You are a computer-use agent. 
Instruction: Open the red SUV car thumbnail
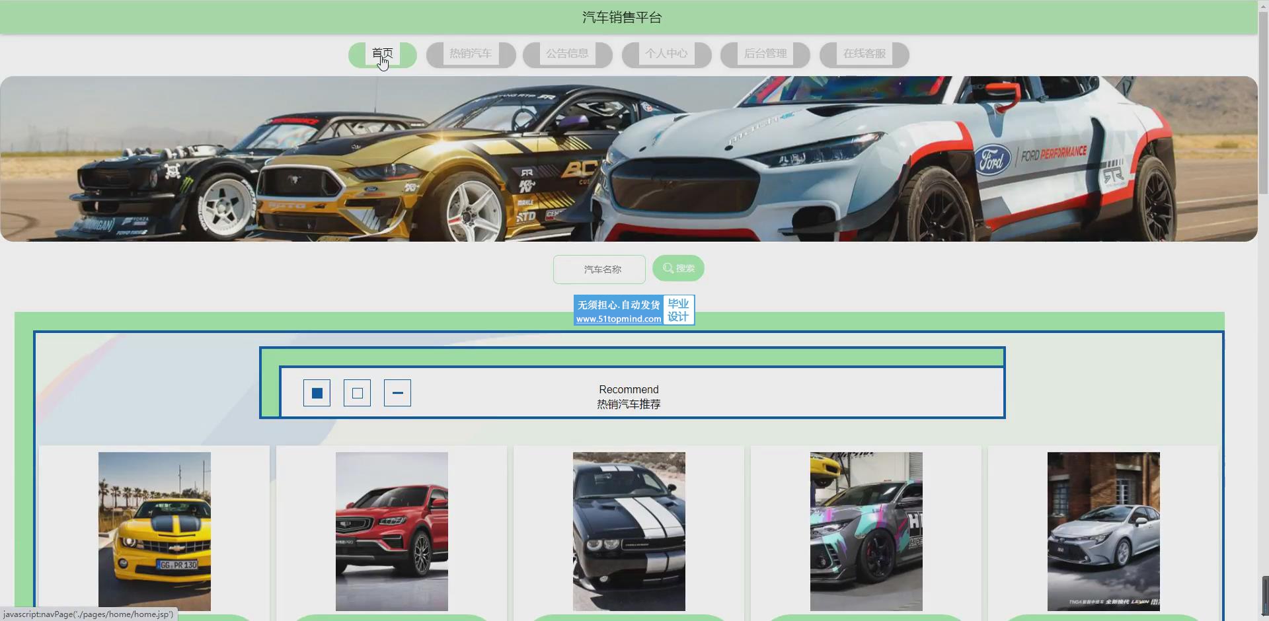tap(392, 532)
